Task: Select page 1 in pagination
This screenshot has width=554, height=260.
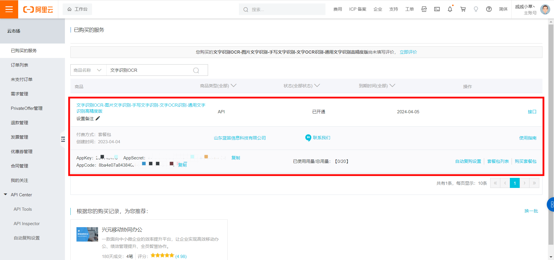Action: coord(515,183)
